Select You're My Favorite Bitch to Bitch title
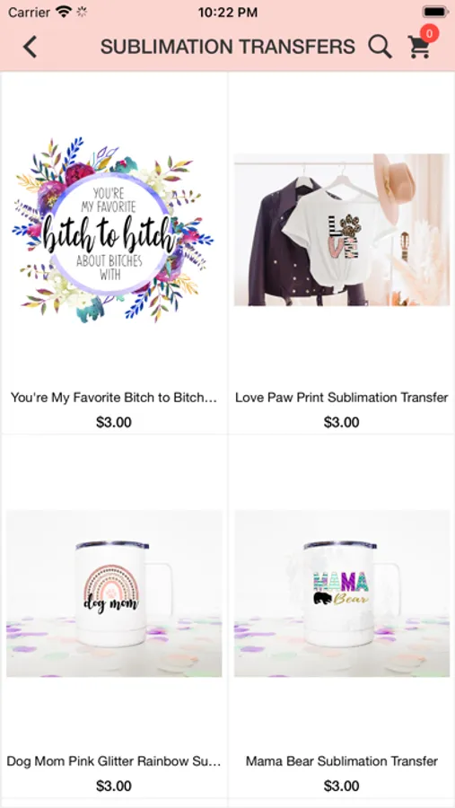Screen dimensions: 455x808 pos(114,398)
